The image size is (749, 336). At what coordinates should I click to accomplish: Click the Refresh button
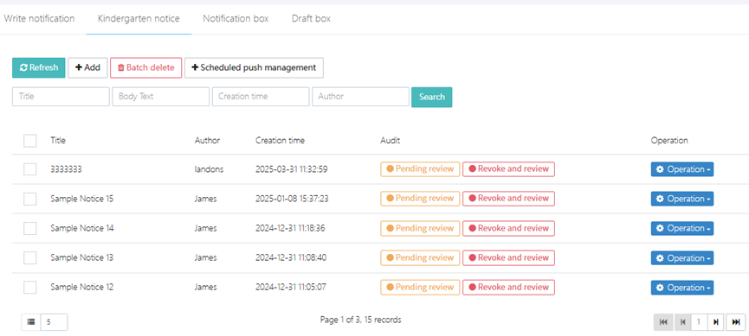click(x=39, y=67)
